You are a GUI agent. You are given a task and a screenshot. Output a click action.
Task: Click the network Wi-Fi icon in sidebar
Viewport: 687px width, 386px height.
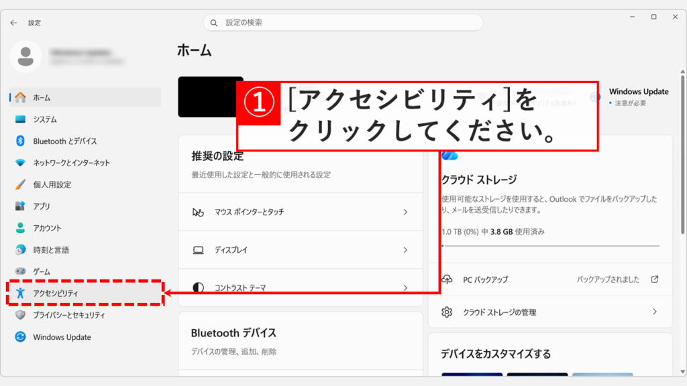[x=20, y=163]
